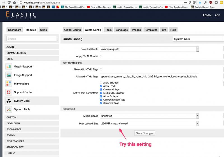
Task: Click the System Core radiation icon
Action: click(x=9, y=101)
